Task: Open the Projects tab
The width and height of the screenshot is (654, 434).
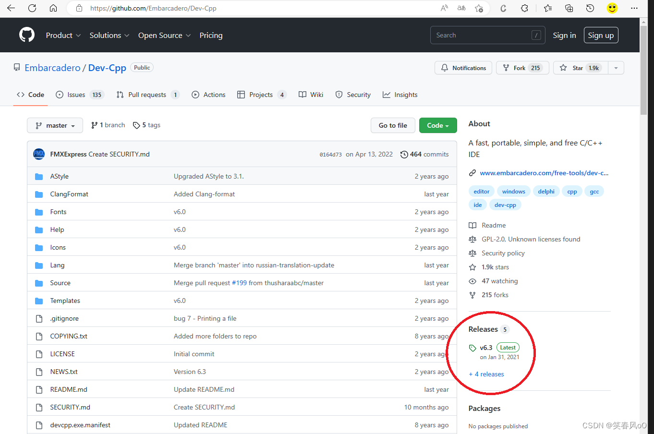Action: tap(262, 95)
